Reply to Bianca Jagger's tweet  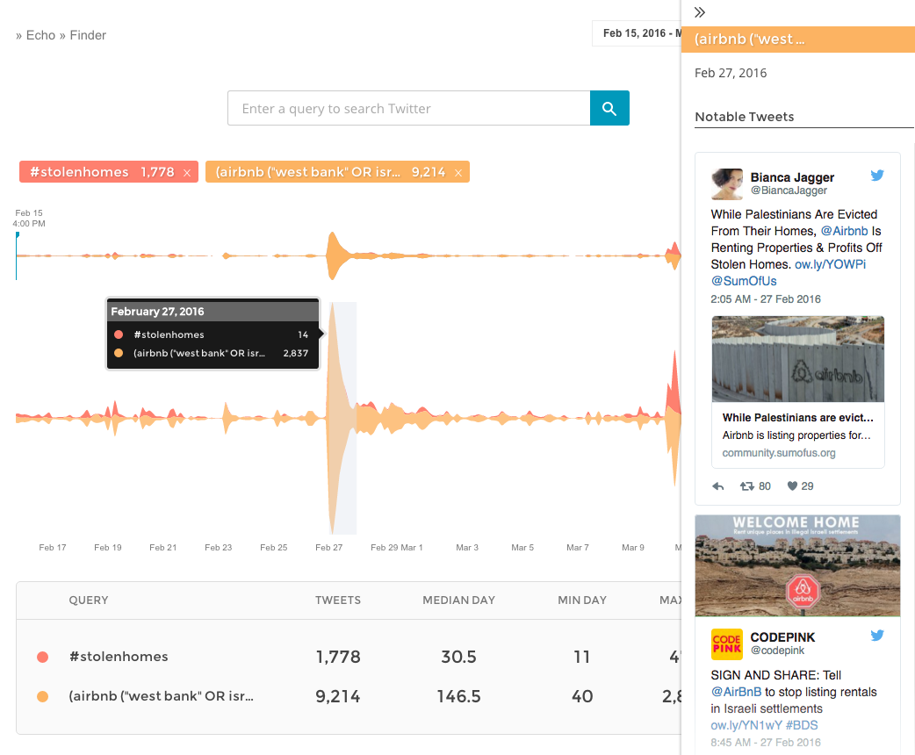pos(718,486)
